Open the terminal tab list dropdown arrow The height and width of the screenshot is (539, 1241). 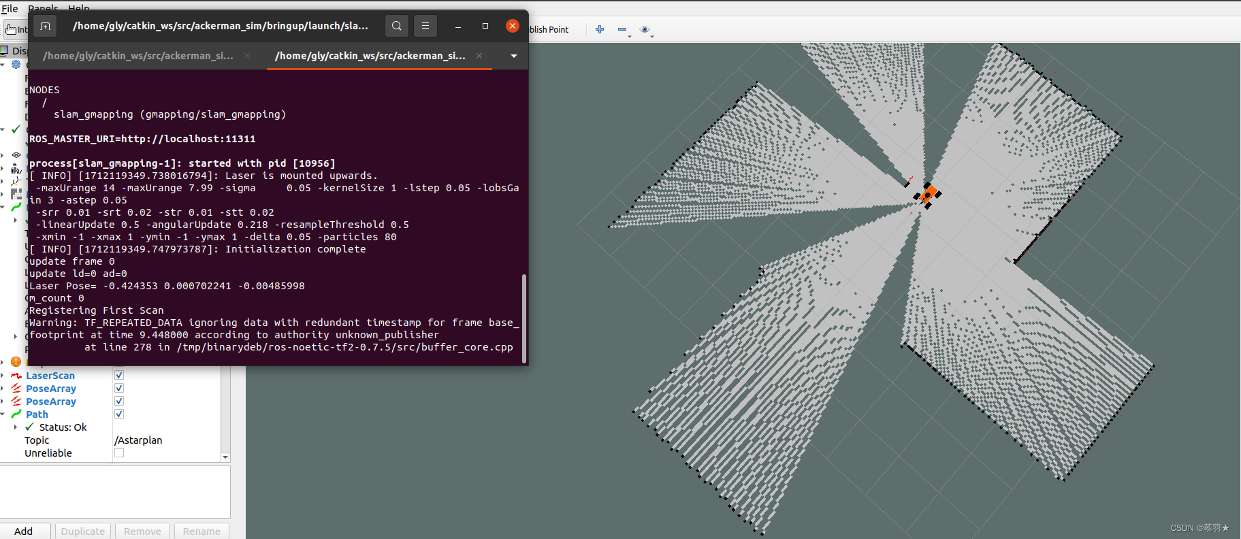click(x=514, y=56)
